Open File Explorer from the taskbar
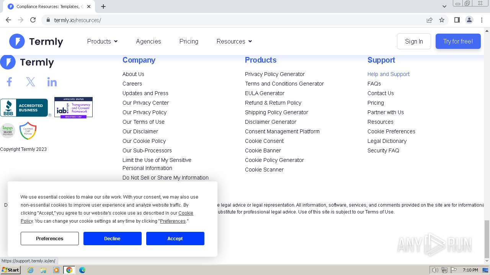 pos(43,270)
